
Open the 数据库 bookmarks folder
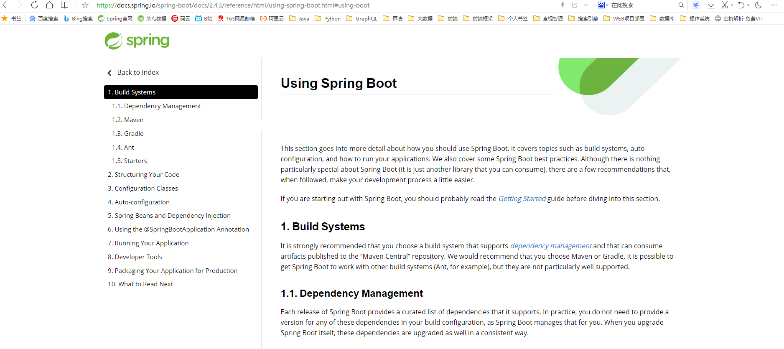click(662, 18)
